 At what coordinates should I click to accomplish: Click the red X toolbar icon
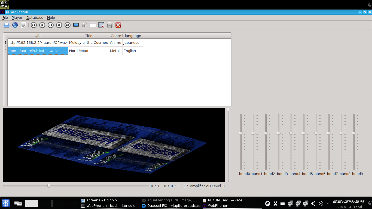point(118,25)
